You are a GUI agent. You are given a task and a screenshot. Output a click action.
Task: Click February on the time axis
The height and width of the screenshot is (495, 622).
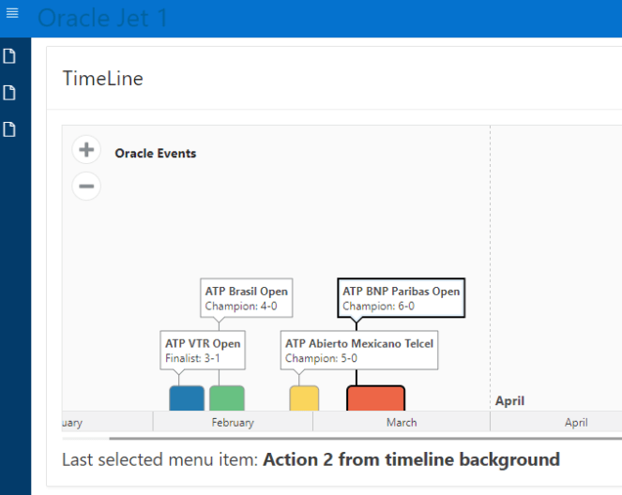tap(233, 423)
